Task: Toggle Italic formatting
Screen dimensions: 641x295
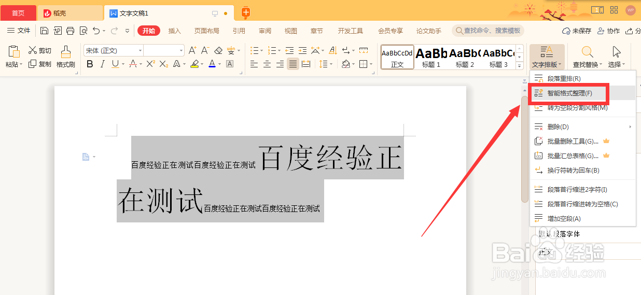Action: pyautogui.click(x=102, y=64)
